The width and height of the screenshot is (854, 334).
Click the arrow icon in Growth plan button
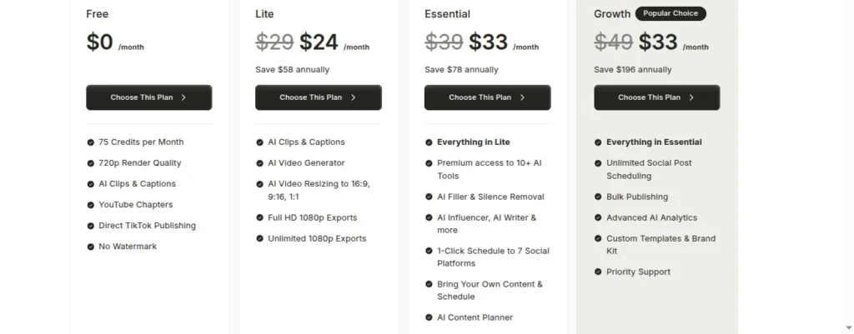coord(691,98)
